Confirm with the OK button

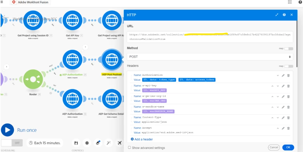click(288, 147)
